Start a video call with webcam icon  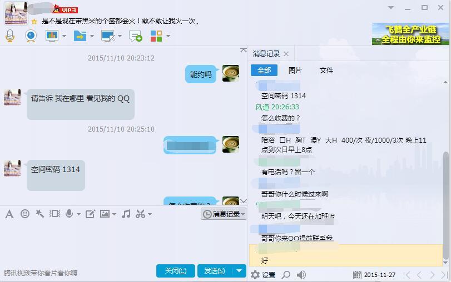point(31,36)
